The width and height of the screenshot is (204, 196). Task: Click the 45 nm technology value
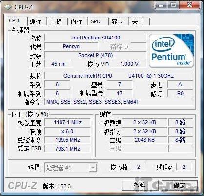coord(58,64)
